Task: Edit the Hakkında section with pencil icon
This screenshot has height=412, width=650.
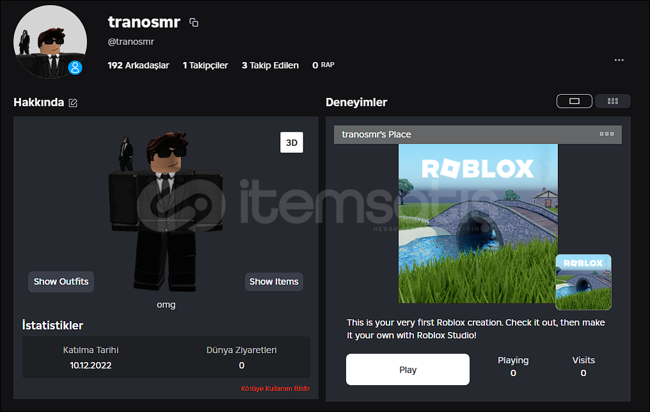Action: tap(73, 103)
